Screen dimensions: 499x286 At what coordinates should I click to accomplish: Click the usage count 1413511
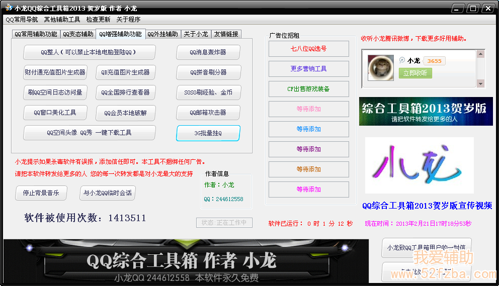(127, 218)
